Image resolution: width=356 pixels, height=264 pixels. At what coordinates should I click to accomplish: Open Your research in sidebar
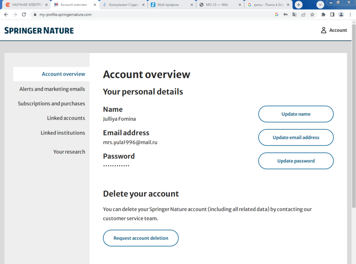click(x=69, y=152)
